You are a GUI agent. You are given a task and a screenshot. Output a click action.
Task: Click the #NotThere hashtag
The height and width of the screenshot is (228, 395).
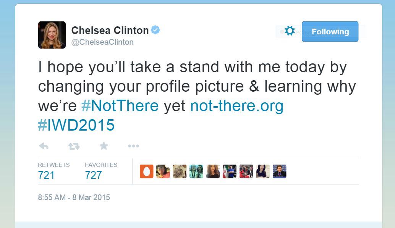[120, 106]
